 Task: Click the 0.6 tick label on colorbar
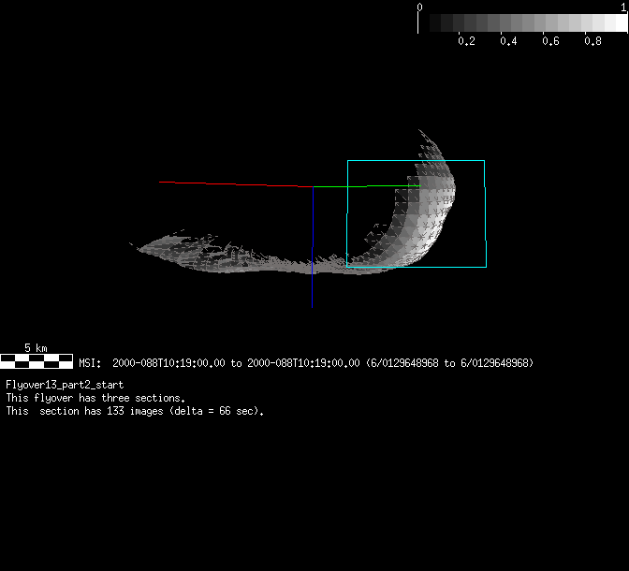click(550, 41)
